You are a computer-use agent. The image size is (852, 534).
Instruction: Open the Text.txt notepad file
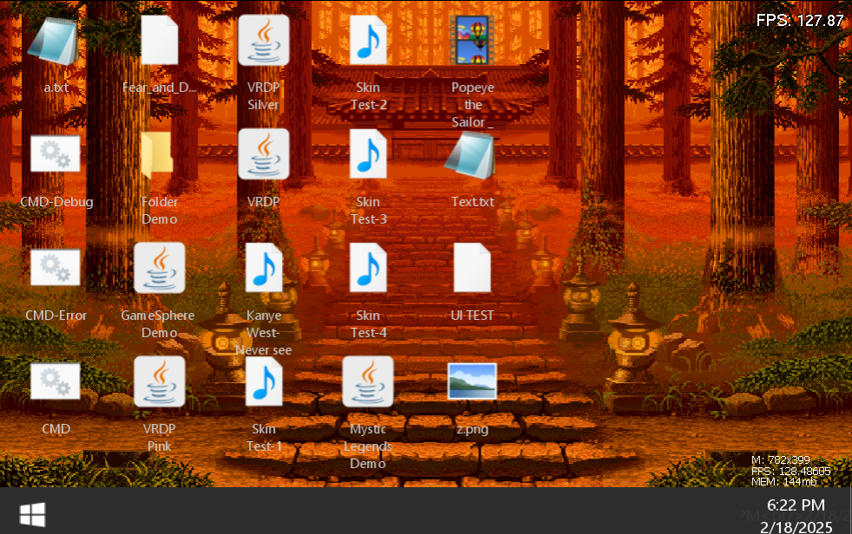pyautogui.click(x=472, y=154)
